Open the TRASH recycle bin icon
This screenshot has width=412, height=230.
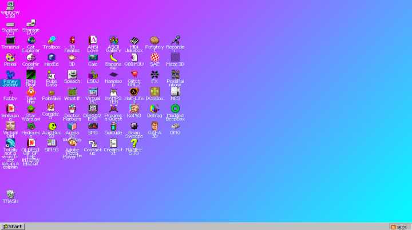[x=10, y=195]
